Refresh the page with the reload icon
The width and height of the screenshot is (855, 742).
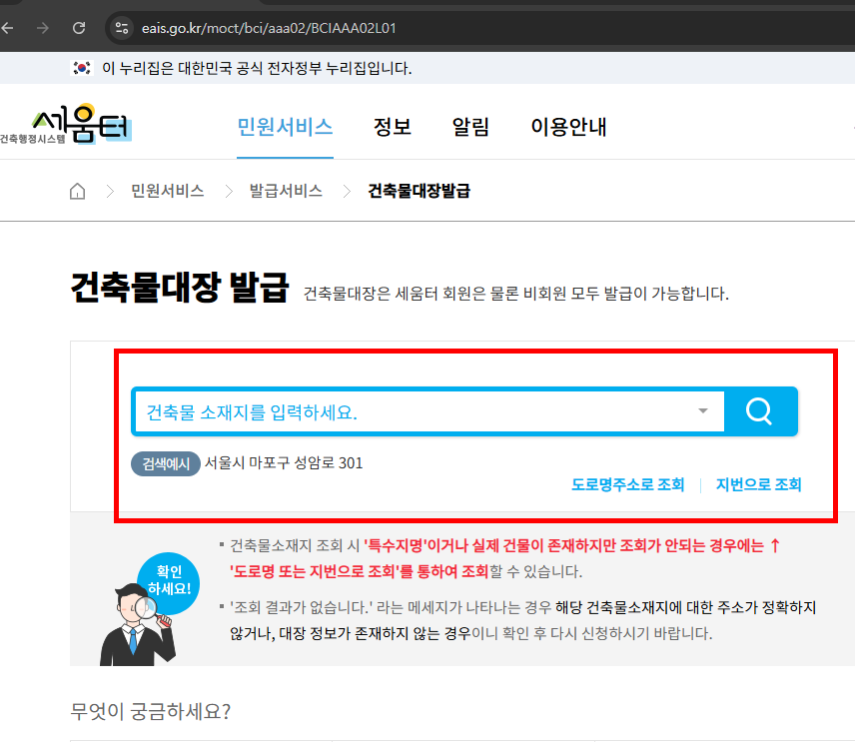(x=79, y=28)
